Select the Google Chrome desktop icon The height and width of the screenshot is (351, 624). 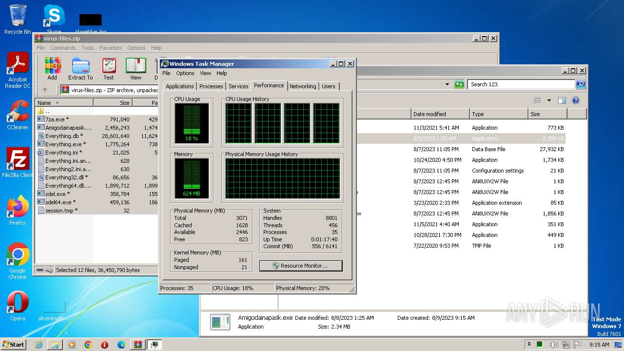coord(18,261)
